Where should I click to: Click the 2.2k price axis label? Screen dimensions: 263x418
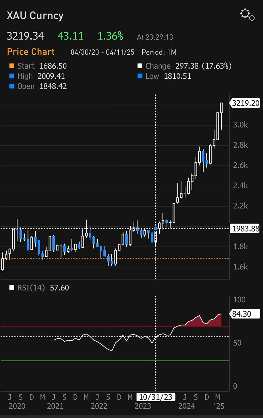pos(240,206)
